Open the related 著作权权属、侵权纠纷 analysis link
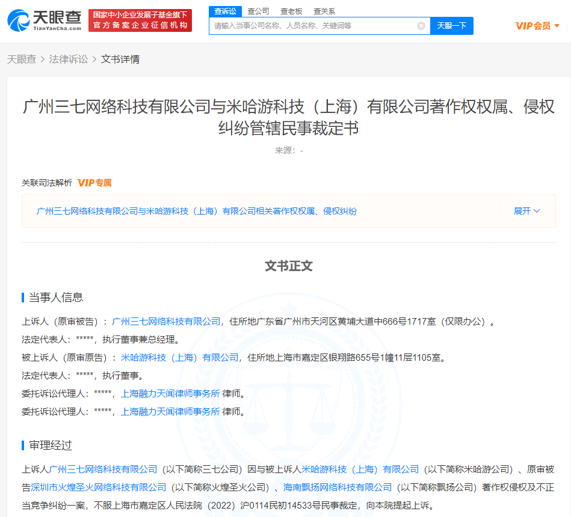 click(x=197, y=211)
